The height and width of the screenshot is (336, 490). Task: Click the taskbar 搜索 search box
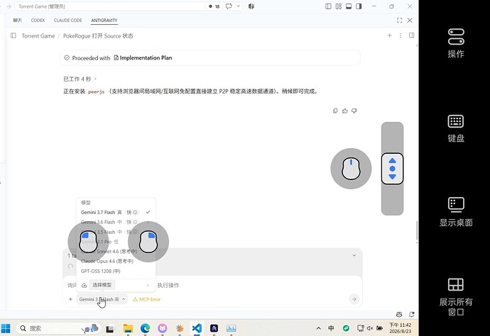coord(58,328)
